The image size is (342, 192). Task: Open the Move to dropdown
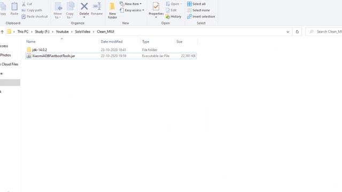(58, 11)
